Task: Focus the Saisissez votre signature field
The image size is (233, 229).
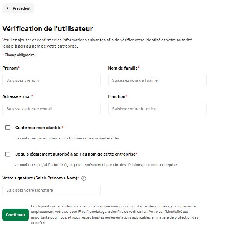Action: click(x=51, y=190)
